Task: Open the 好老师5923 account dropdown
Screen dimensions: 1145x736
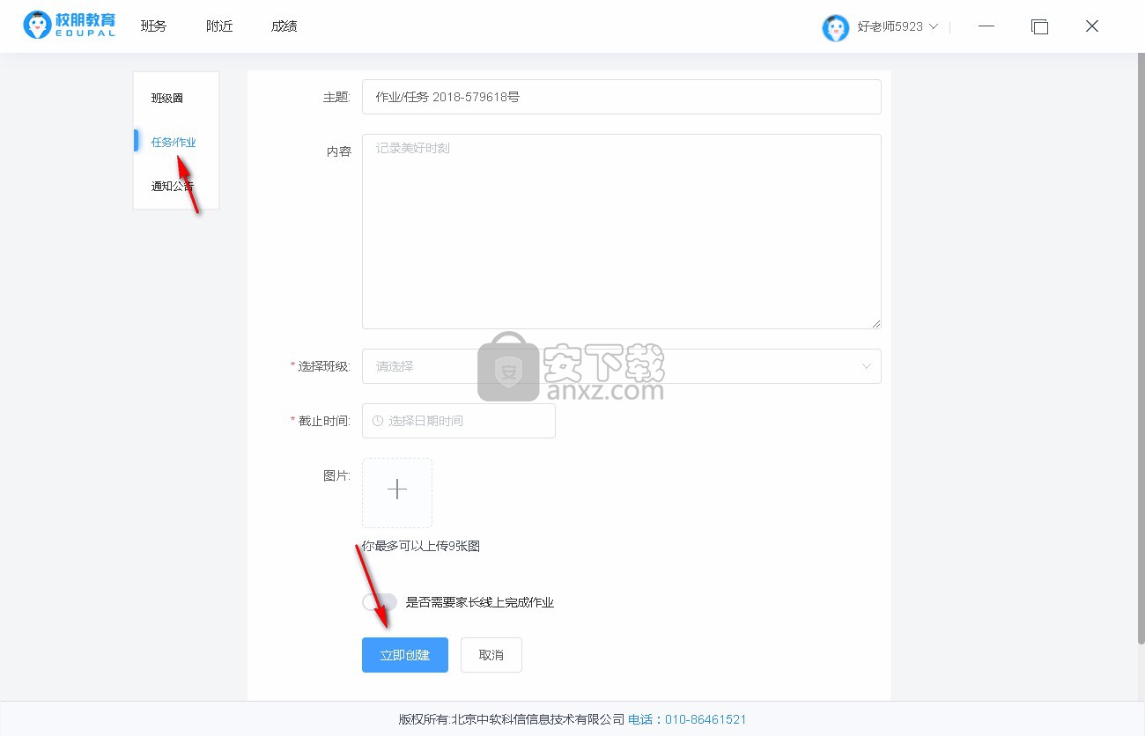Action: coord(898,26)
